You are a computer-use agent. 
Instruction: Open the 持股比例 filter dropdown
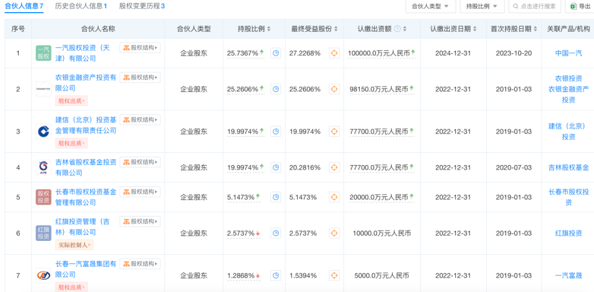482,7
